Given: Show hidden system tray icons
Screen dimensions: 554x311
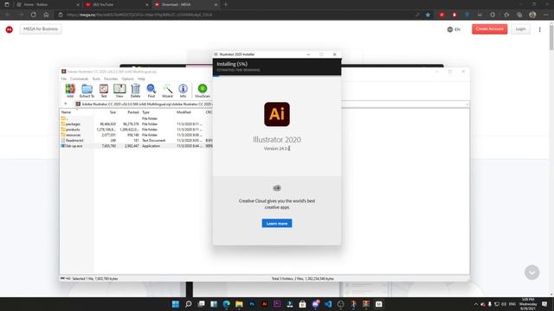Looking at the screenshot, I should tap(475, 304).
